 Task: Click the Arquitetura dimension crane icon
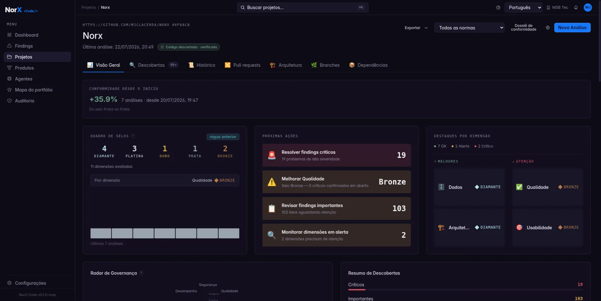[441, 228]
